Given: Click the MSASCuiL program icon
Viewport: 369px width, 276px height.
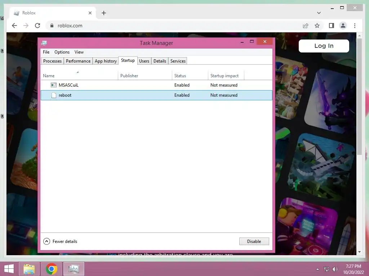Looking at the screenshot, I should [54, 85].
